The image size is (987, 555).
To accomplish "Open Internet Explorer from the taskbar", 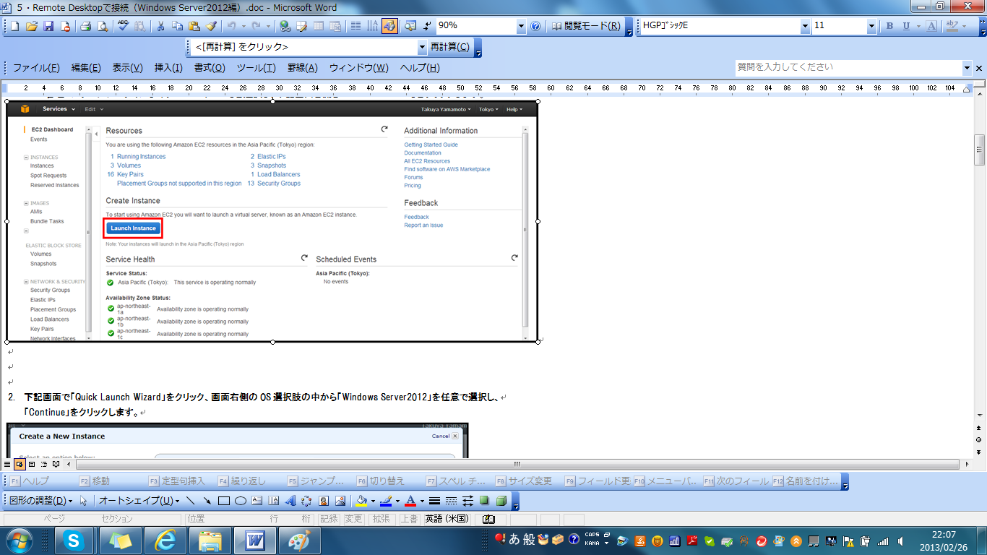I will coord(165,540).
